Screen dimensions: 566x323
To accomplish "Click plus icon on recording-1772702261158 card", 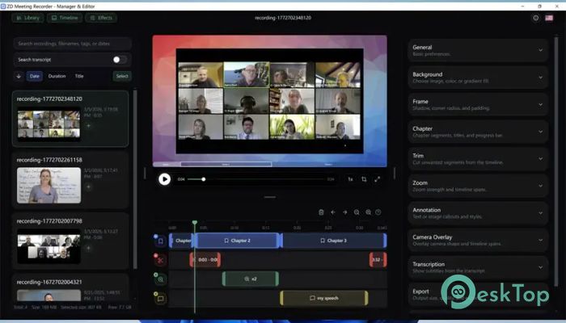I will click(88, 187).
